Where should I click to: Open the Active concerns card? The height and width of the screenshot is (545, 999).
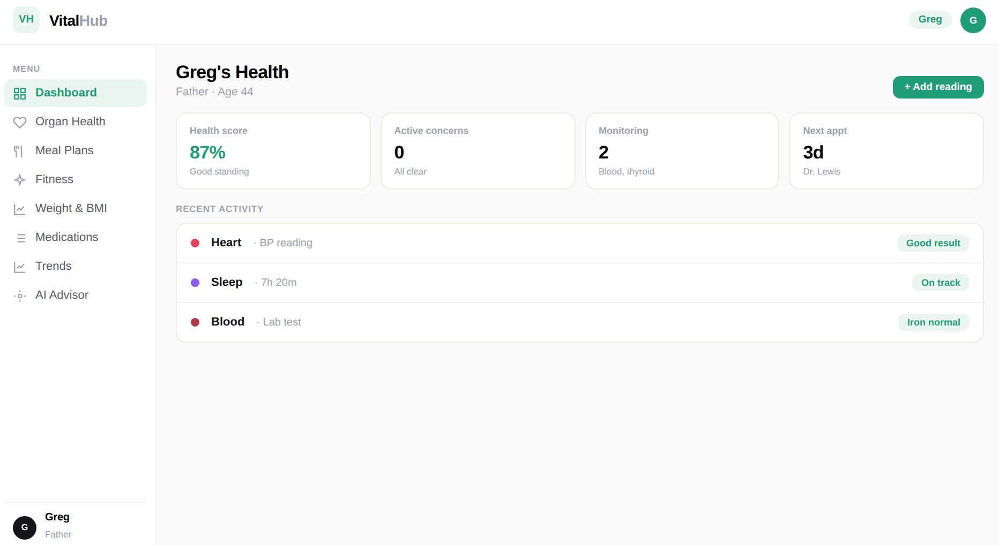pyautogui.click(x=478, y=151)
